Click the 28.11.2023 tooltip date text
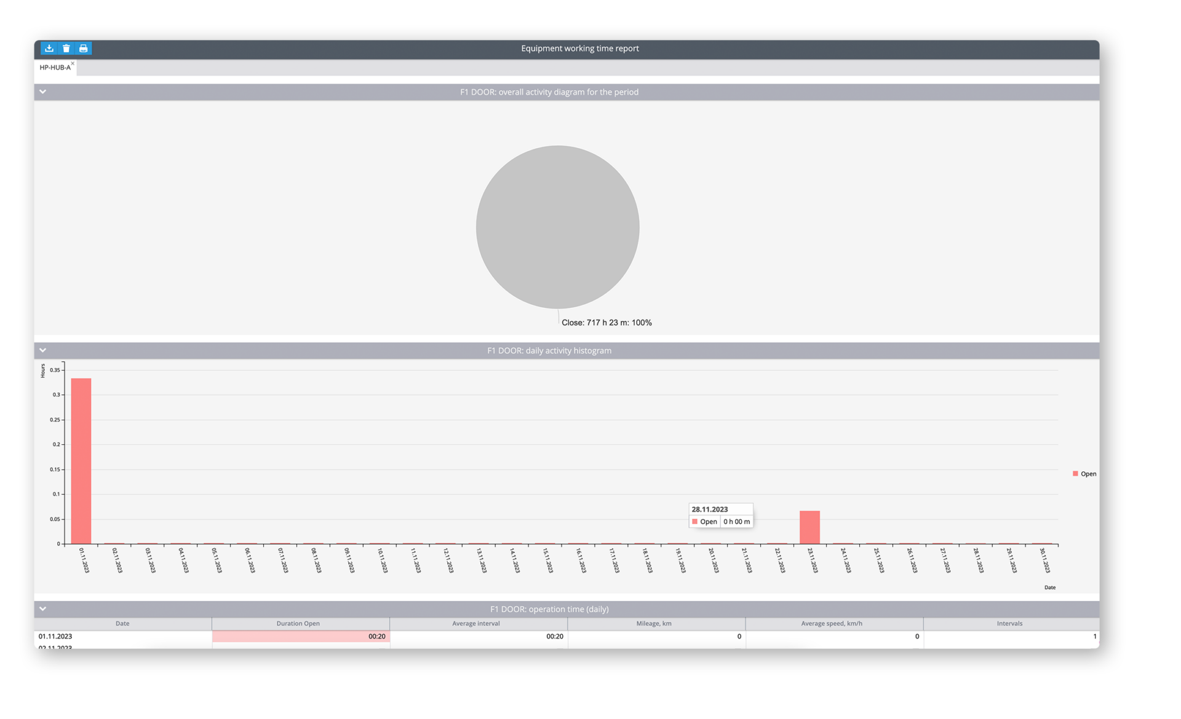The height and width of the screenshot is (719, 1181). pos(710,509)
